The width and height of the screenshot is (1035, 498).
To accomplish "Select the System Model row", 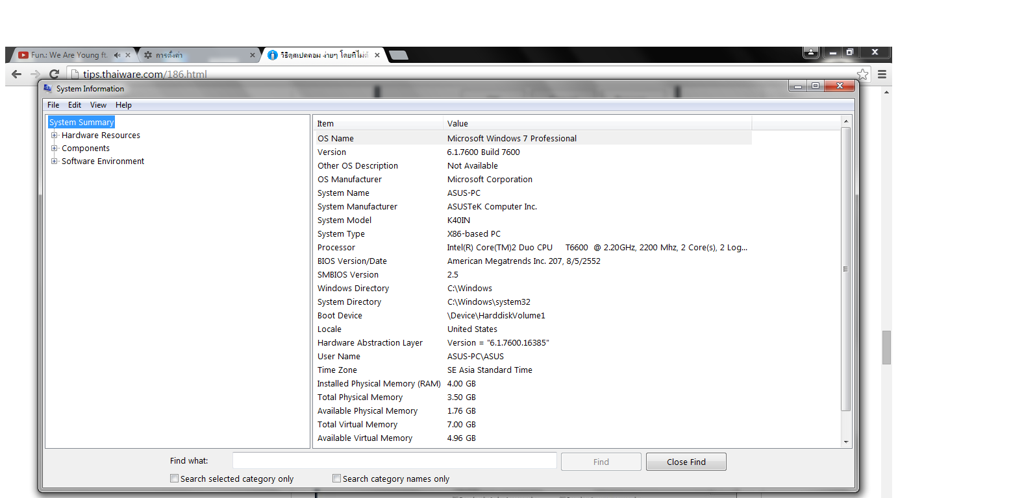I will [x=532, y=220].
